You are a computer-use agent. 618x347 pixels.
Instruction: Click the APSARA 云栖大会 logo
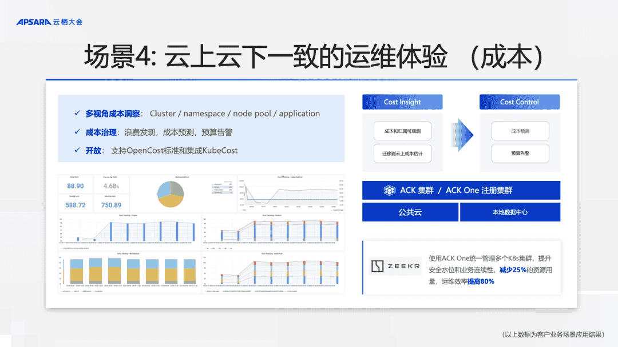coord(48,21)
